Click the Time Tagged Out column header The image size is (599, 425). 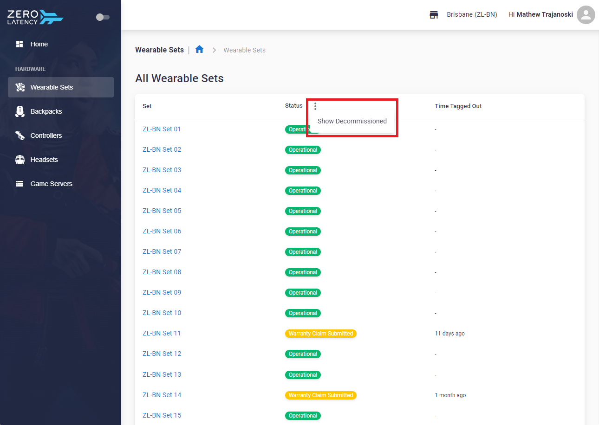458,106
